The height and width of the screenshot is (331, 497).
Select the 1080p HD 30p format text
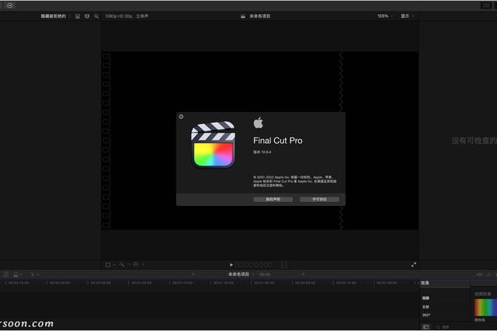tap(127, 16)
